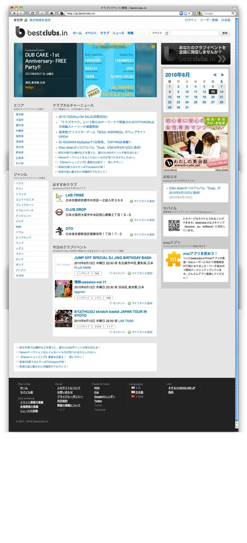Click the CLUB DROP club logo
This screenshot has height=543, width=247.
tap(59, 212)
